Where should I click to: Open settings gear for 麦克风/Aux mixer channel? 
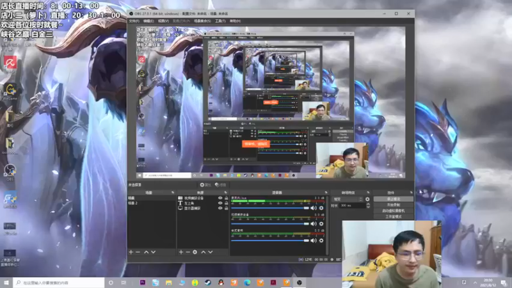(x=321, y=207)
